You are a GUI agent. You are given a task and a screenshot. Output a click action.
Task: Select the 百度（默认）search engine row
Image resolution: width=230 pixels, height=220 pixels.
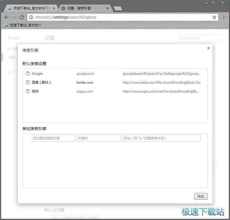pos(115,82)
